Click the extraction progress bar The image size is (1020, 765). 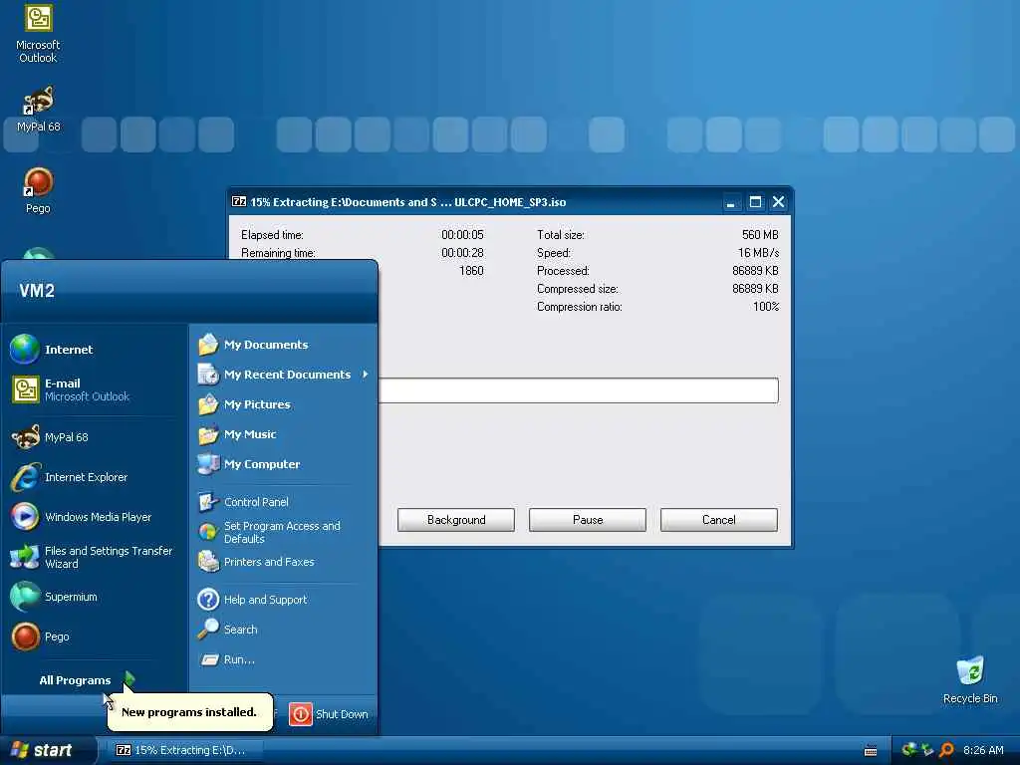(579, 390)
